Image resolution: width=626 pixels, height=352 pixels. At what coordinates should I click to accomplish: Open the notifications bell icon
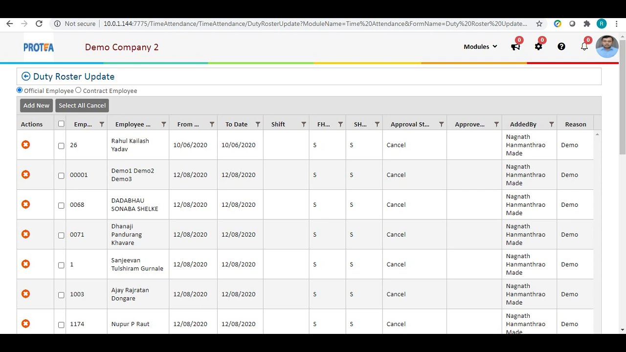pyautogui.click(x=584, y=47)
